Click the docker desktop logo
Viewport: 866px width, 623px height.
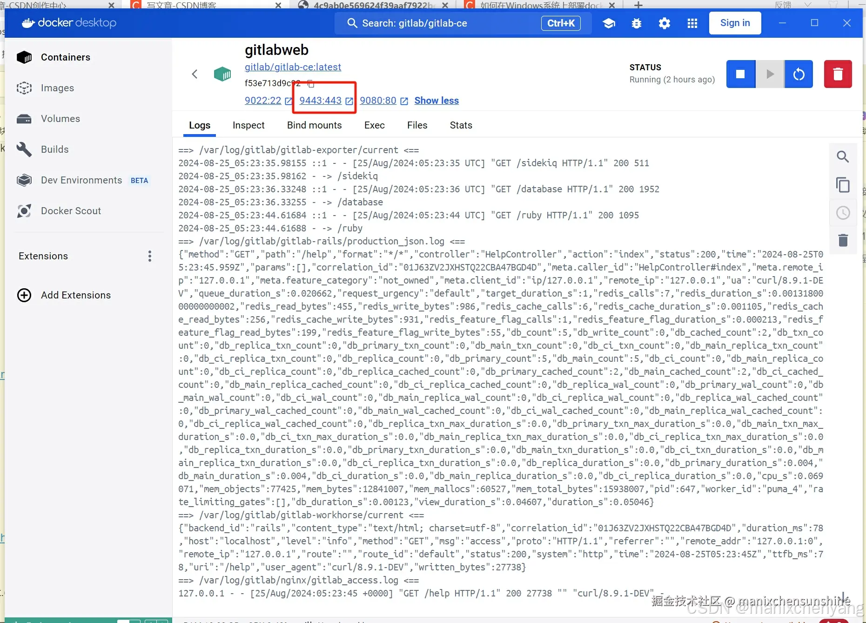click(x=69, y=23)
